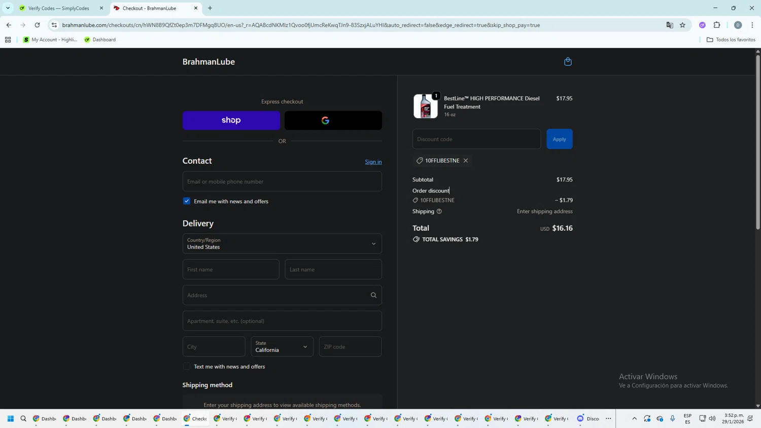The image size is (761, 428).
Task: Open the notifications bell in tray
Action: tap(750, 419)
